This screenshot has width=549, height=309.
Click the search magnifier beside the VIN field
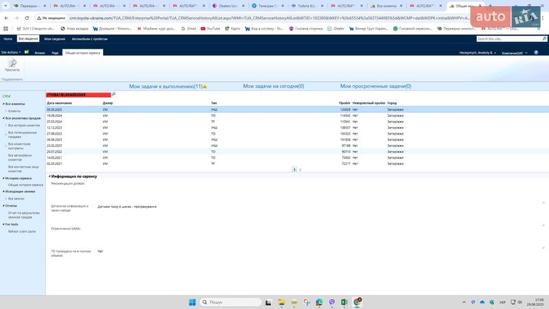[113, 94]
